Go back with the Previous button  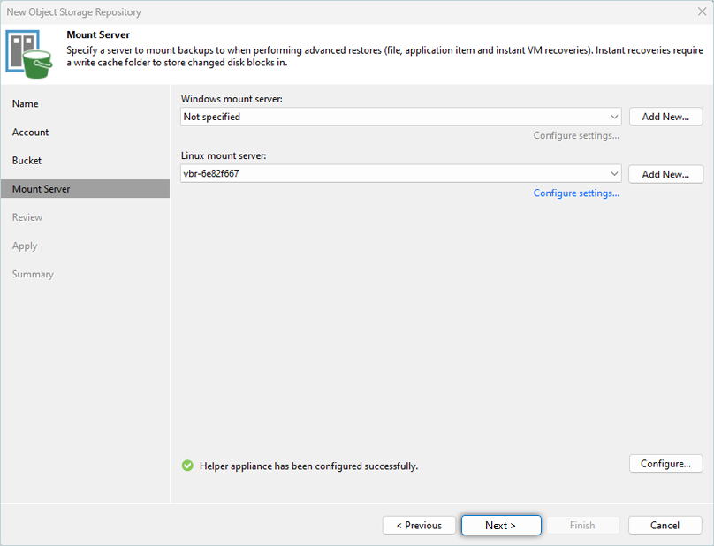[419, 526]
